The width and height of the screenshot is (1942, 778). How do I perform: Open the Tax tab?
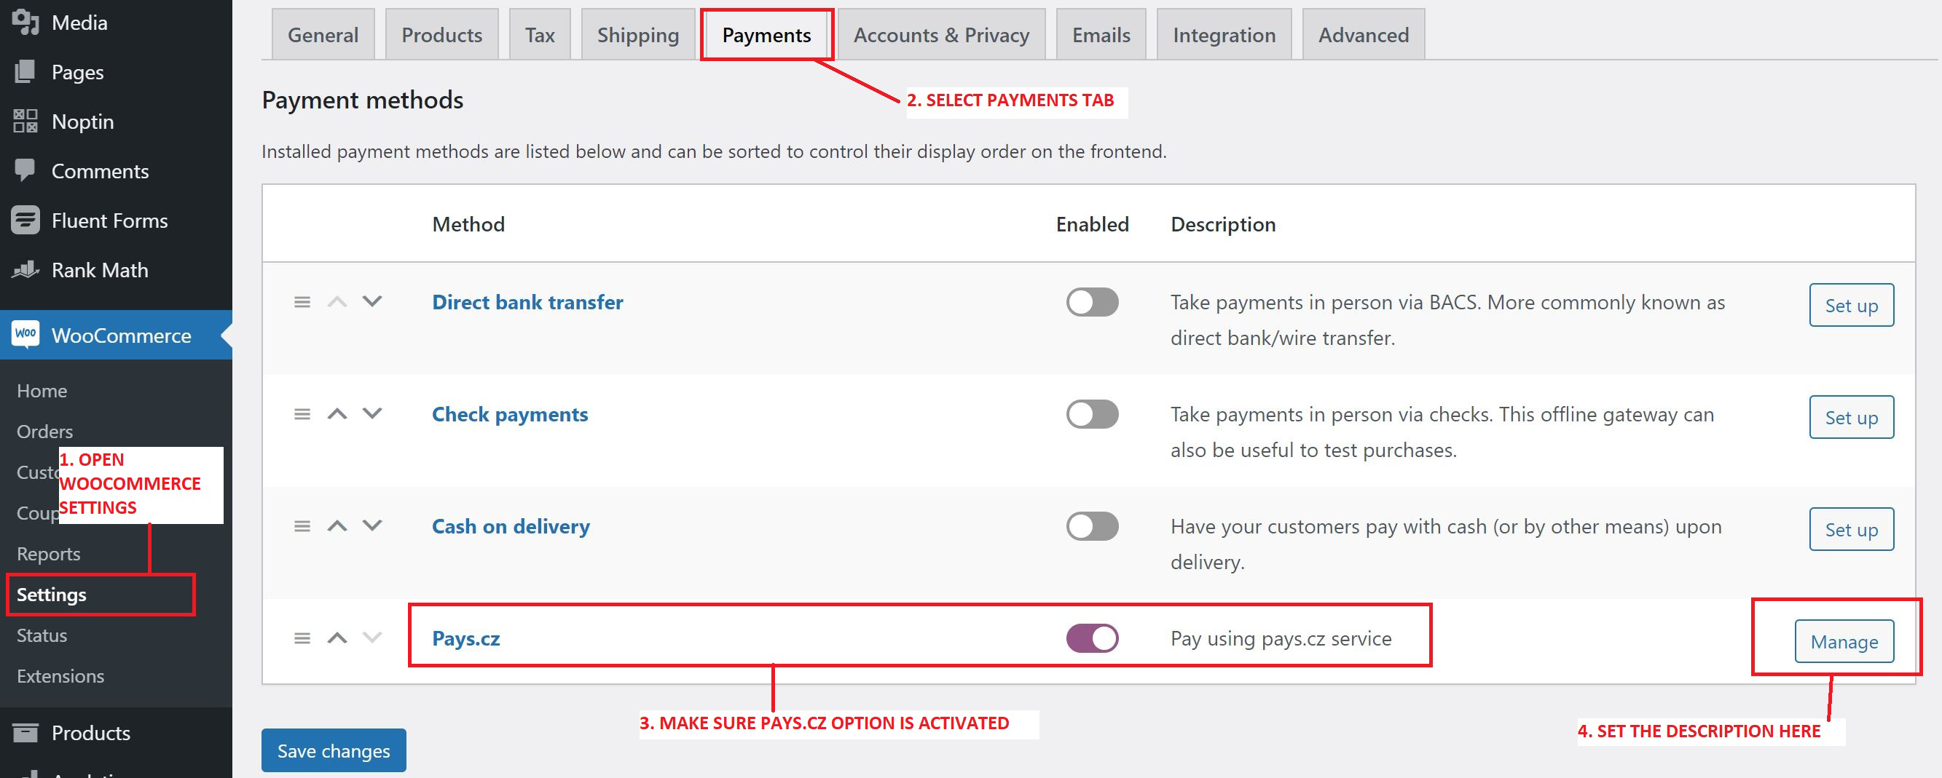(x=540, y=35)
